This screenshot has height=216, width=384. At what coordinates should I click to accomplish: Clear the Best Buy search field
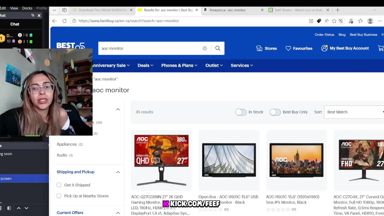click(x=205, y=48)
